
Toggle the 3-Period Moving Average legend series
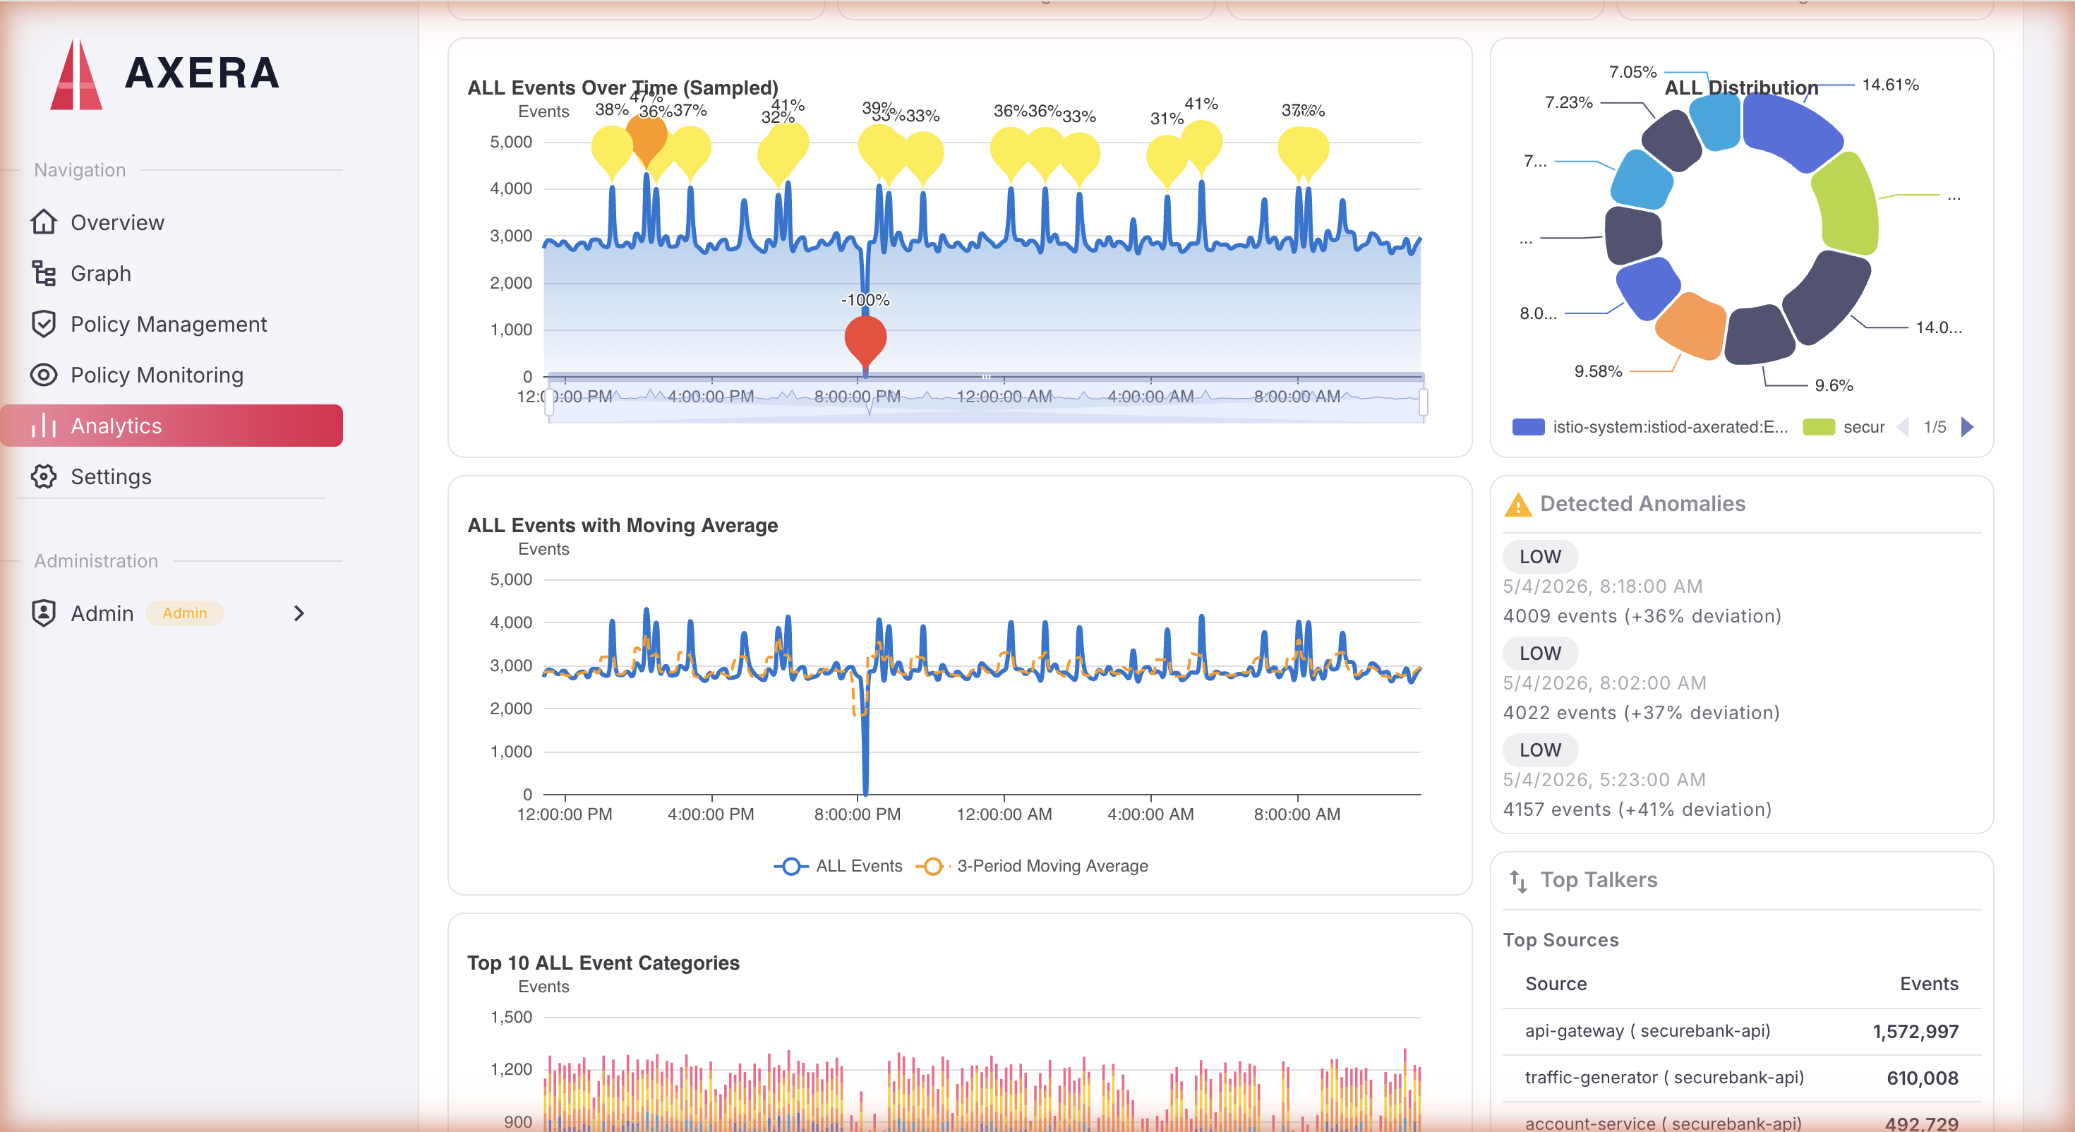[1033, 865]
